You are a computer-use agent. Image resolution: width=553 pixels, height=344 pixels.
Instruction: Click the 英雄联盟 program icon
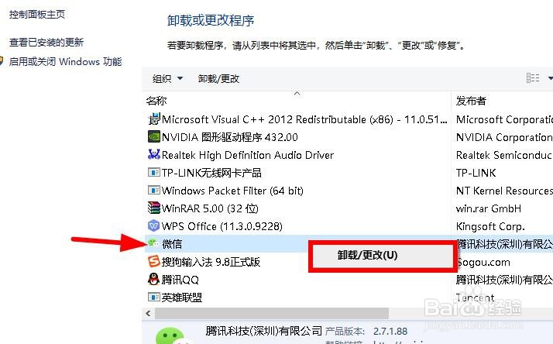tap(154, 297)
